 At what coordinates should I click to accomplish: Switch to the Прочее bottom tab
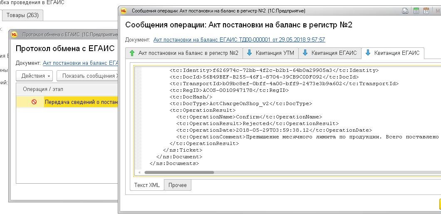178,185
